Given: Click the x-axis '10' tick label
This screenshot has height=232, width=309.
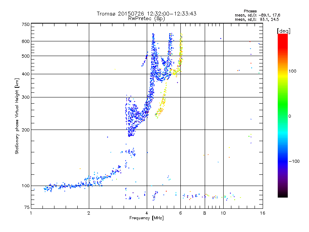Looking at the screenshot, I should point(223,213).
